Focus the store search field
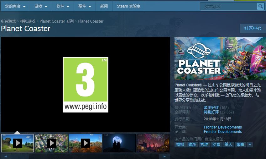266x159 pixels. click(x=229, y=7)
